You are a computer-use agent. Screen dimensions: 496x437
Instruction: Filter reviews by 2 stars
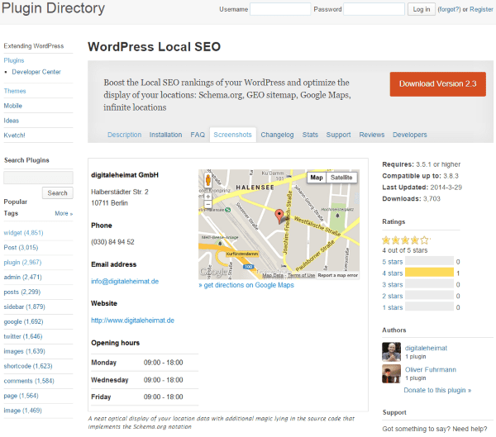pyautogui.click(x=392, y=296)
